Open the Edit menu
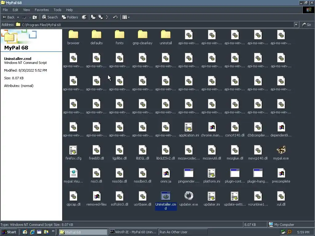This screenshot has height=236, width=315. tap(15, 10)
